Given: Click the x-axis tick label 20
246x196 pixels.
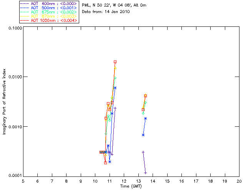Looking at the screenshot, I should [x=239, y=181].
